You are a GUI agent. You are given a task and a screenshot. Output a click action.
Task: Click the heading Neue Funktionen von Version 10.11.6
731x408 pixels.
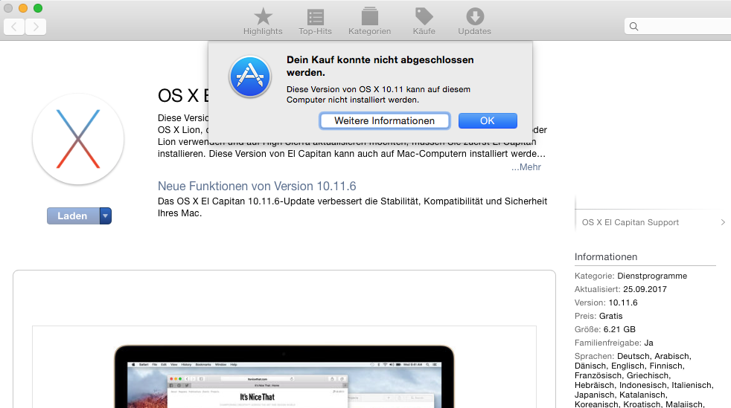click(x=257, y=186)
